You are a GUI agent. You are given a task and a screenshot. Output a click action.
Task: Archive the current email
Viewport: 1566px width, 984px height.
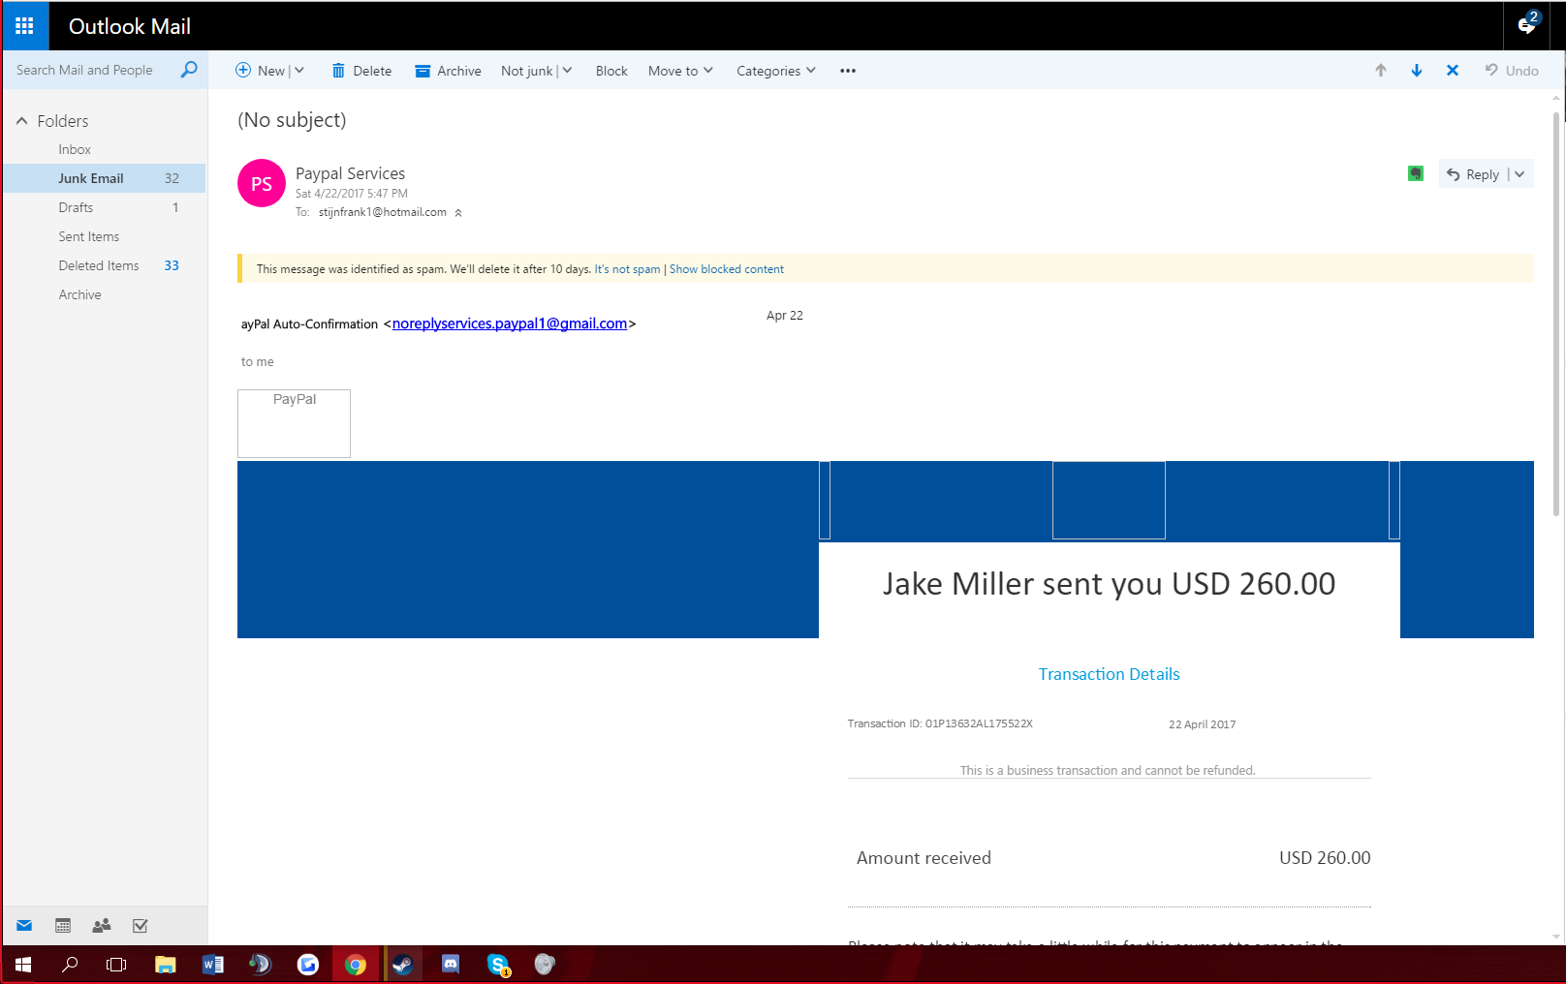pos(448,71)
